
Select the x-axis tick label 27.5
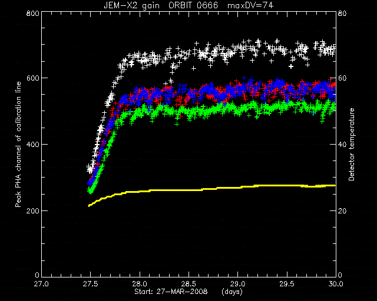pyautogui.click(x=91, y=284)
